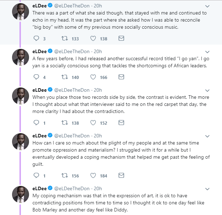Like the tweet with 184 likes
Screen dimensions: 222x215
(93, 175)
